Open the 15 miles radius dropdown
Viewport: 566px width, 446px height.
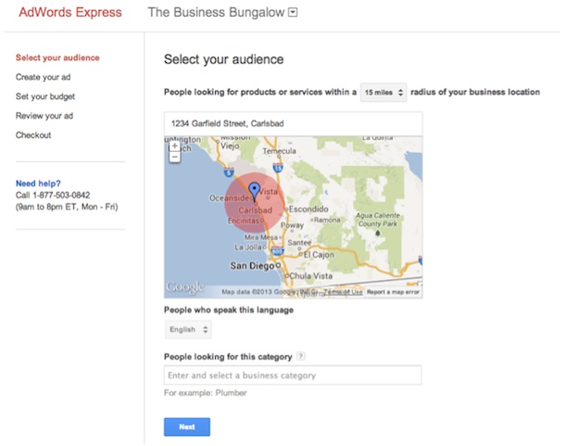coord(384,92)
